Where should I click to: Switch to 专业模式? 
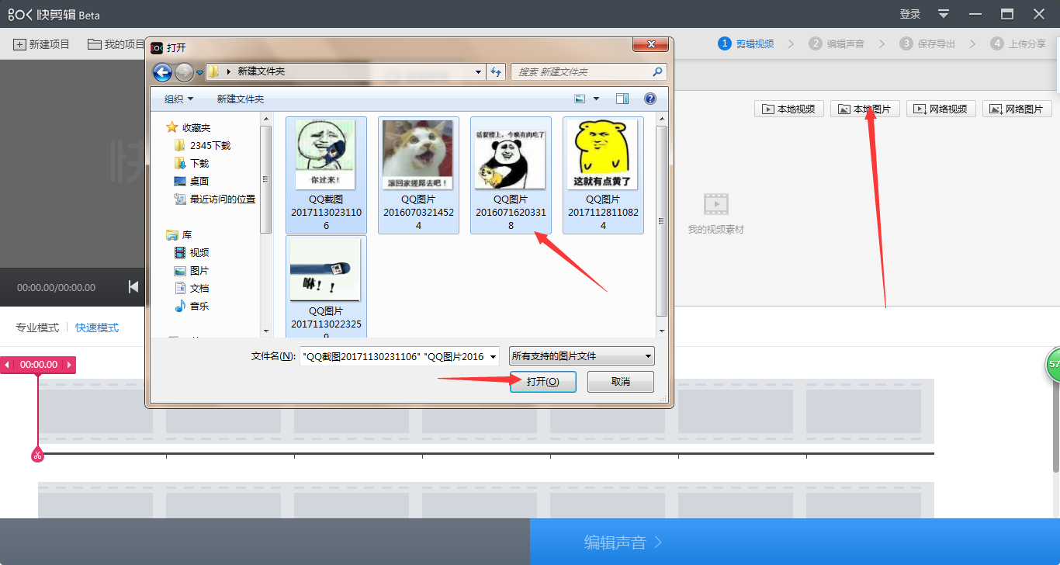coord(37,328)
